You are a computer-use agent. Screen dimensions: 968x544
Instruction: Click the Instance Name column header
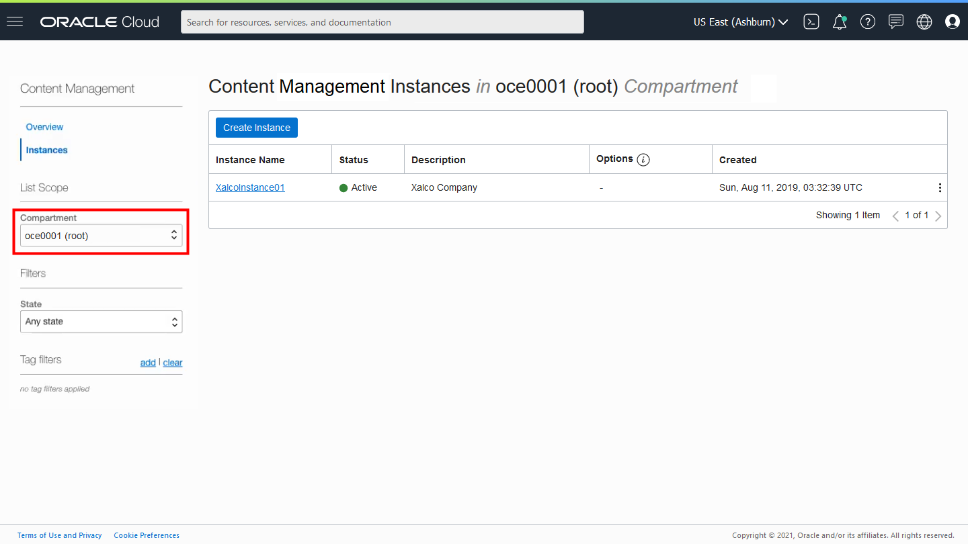(x=250, y=160)
